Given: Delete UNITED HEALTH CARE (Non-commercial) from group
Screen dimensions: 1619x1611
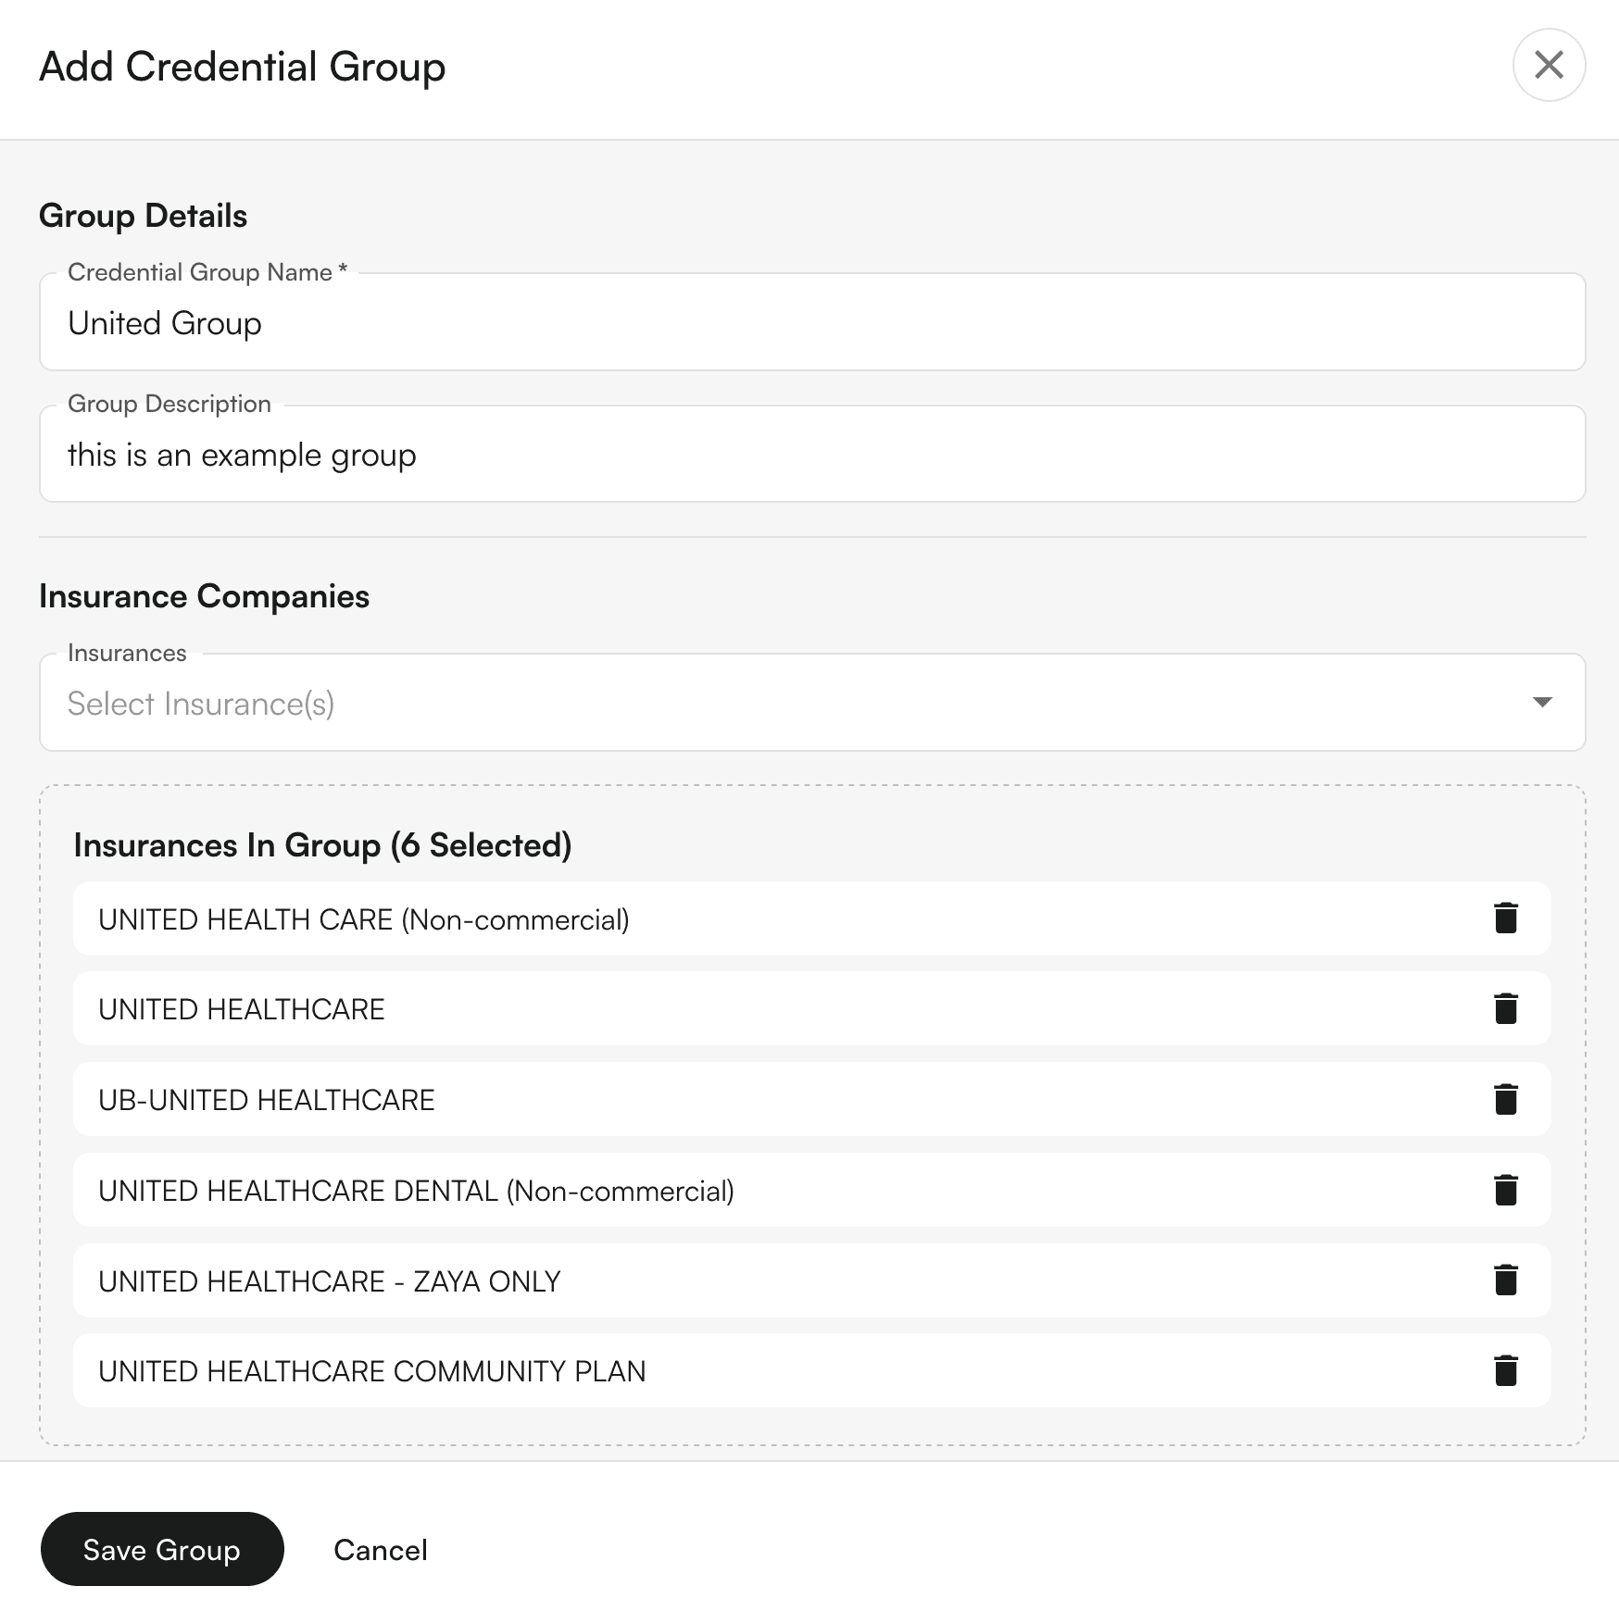Looking at the screenshot, I should [x=1506, y=918].
